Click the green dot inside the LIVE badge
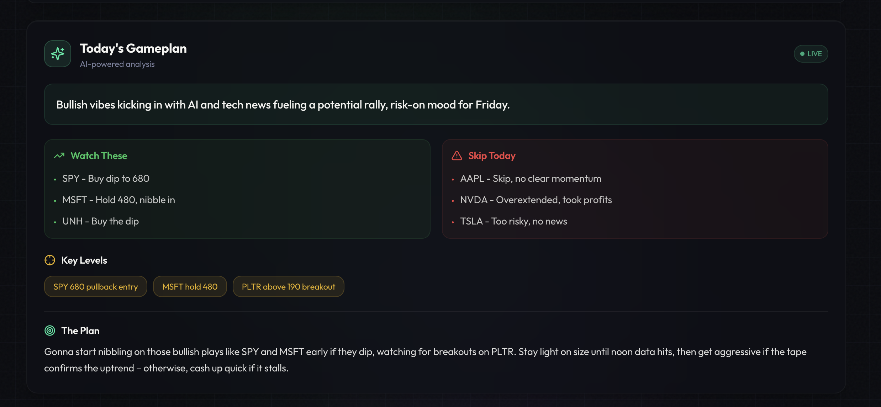 tap(802, 53)
